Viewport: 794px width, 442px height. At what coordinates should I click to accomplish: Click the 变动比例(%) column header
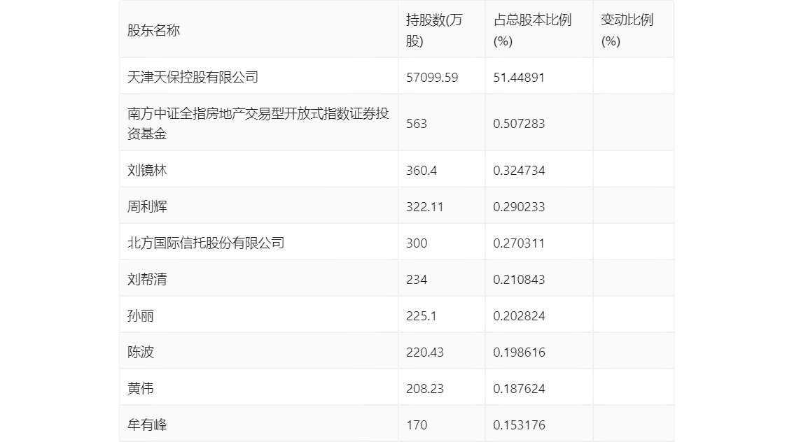pos(627,30)
